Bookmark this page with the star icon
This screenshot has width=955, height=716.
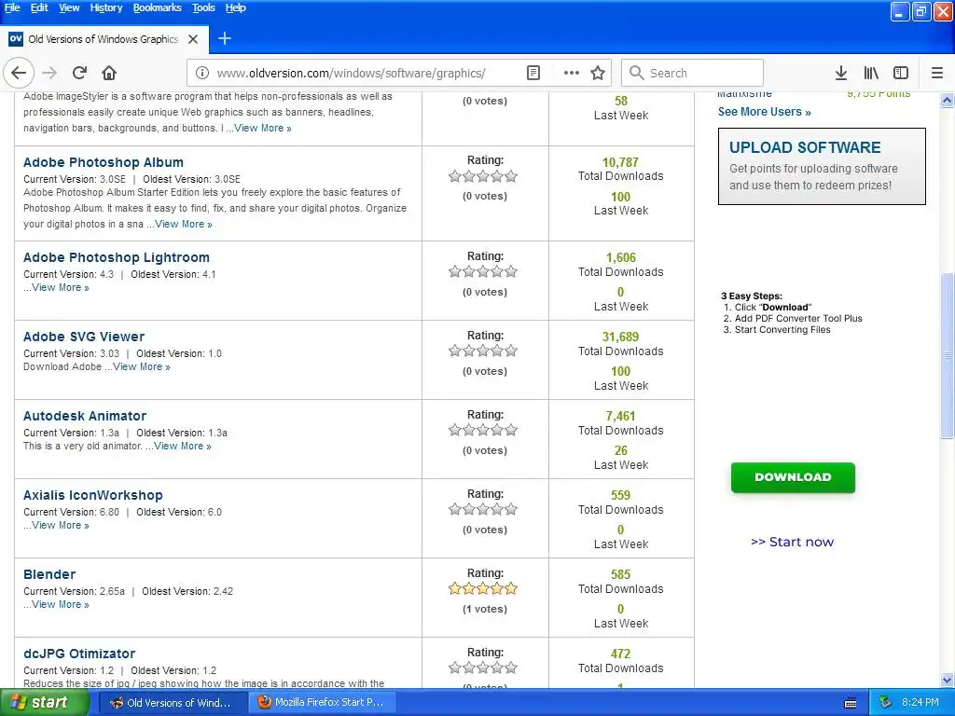tap(598, 73)
